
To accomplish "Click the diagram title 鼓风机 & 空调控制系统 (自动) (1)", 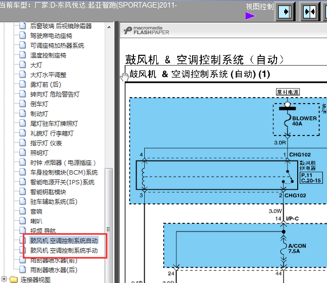I will pos(200,74).
